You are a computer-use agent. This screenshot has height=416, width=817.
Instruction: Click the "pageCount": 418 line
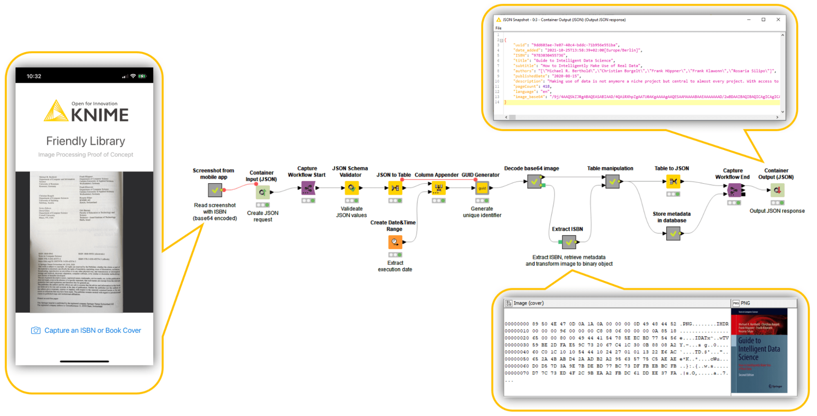click(533, 87)
